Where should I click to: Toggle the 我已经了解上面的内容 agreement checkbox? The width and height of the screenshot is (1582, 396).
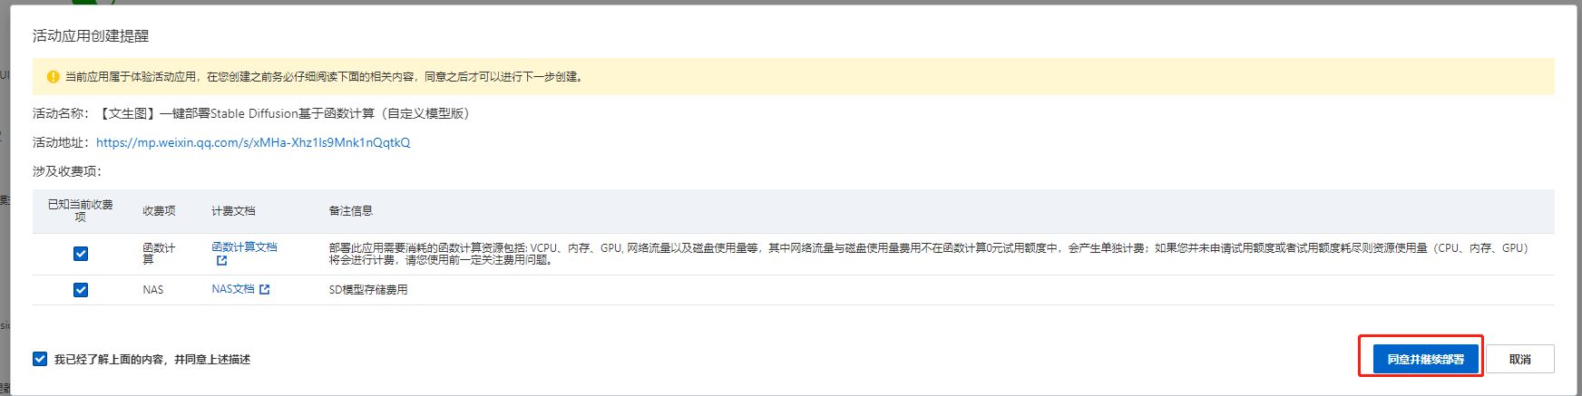point(40,359)
